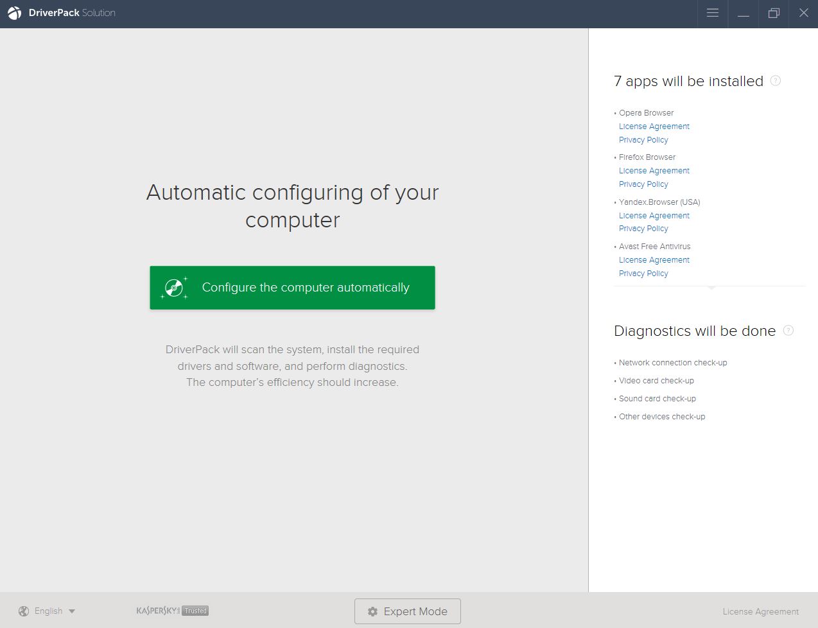Switch to Expert Mode

coord(407,611)
